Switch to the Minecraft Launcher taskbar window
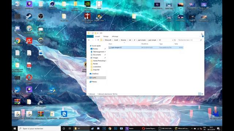The width and height of the screenshot is (234, 131). click(x=182, y=128)
